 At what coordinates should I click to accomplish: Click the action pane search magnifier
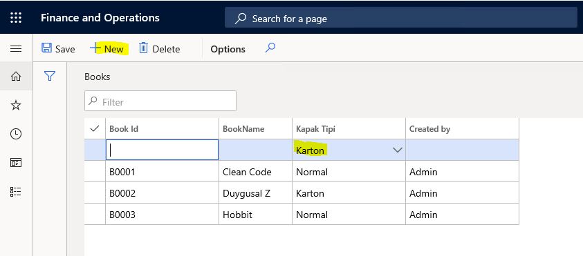coord(270,48)
